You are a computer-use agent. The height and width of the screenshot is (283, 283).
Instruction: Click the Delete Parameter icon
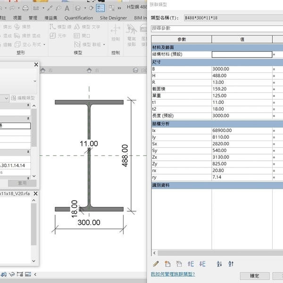pos(178,264)
